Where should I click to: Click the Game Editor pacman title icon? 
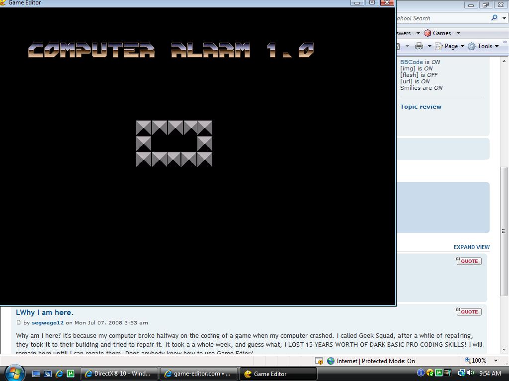pos(2,2)
